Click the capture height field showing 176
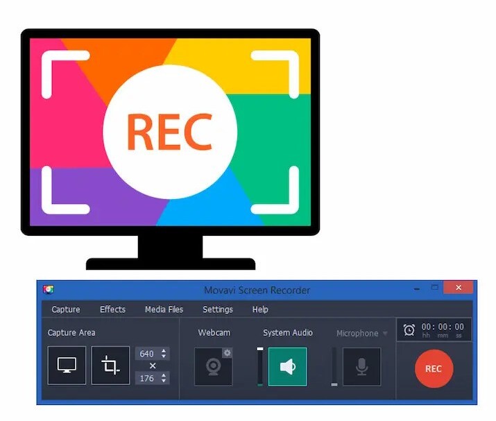This screenshot has height=421, width=496. pos(147,378)
